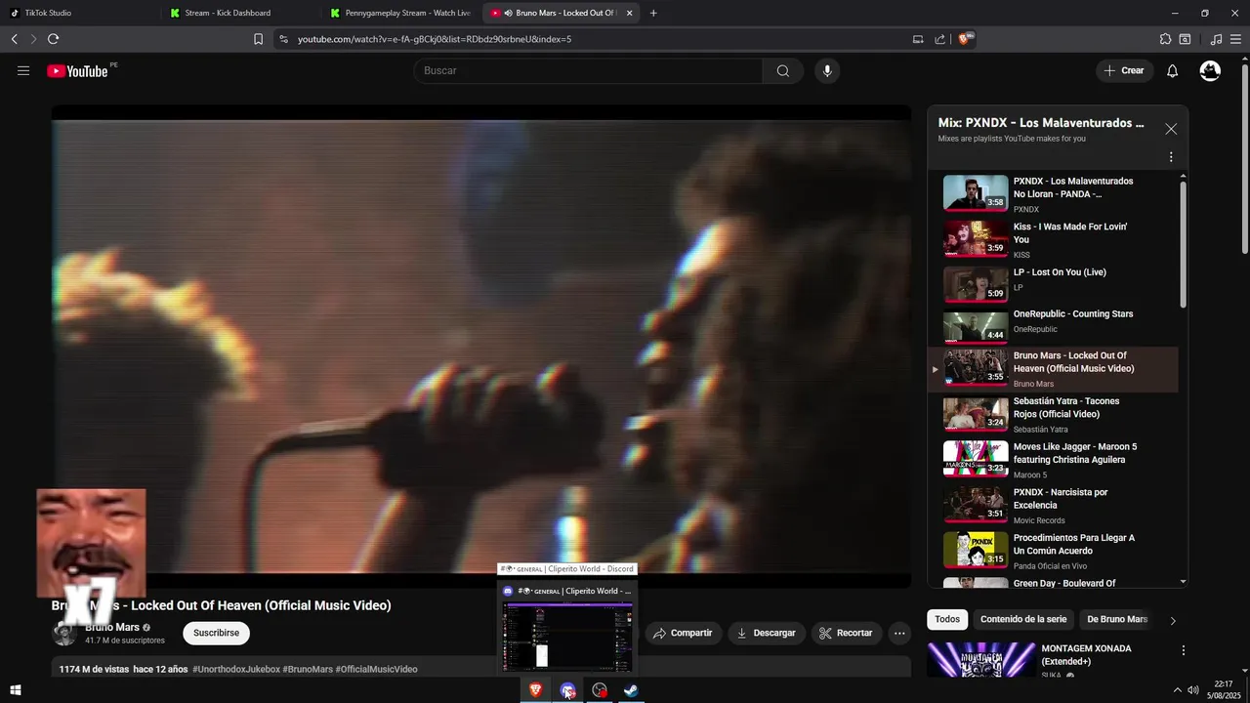Viewport: 1250px width, 703px height.
Task: Click the #BrunoMars hashtag
Action: [x=308, y=670]
